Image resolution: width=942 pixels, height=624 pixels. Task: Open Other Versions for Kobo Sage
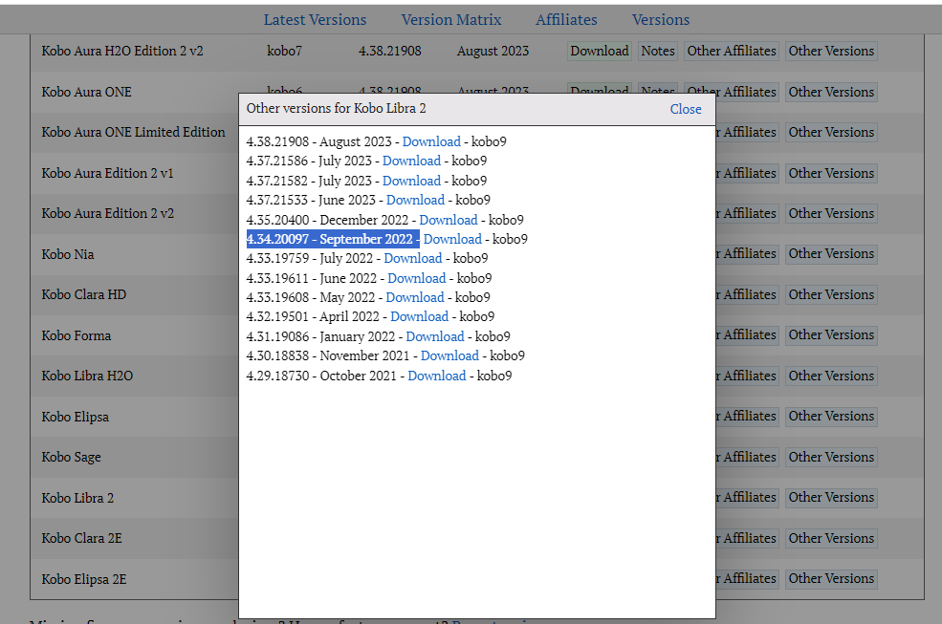click(x=831, y=457)
